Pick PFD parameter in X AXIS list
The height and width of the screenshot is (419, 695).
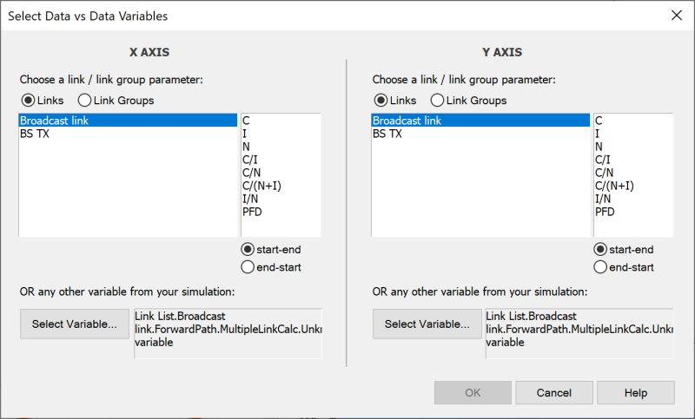pyautogui.click(x=253, y=211)
